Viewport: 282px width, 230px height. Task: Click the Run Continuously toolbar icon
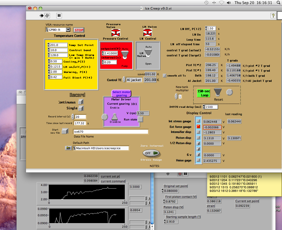point(47,16)
